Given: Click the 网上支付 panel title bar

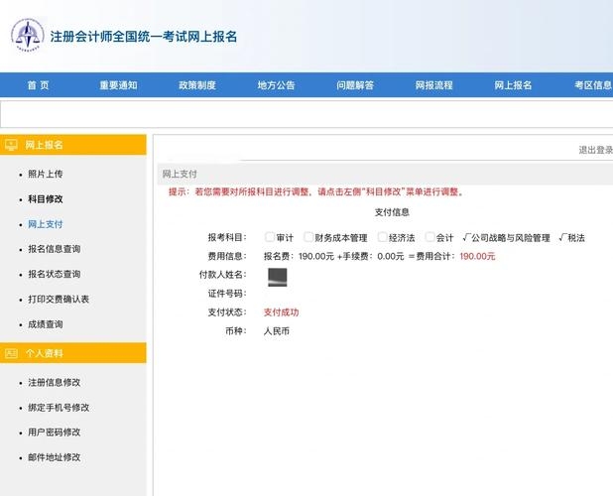Looking at the screenshot, I should pyautogui.click(x=385, y=174).
